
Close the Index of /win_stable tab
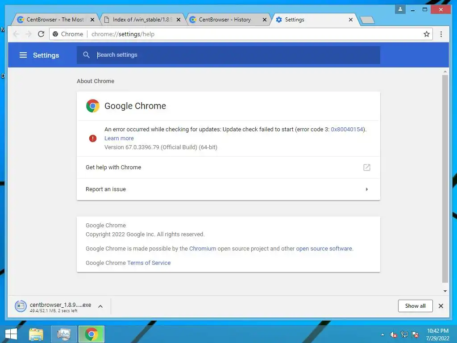coord(179,20)
